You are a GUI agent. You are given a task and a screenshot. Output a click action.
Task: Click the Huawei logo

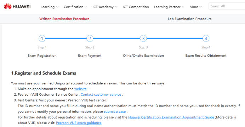pos(17,7)
